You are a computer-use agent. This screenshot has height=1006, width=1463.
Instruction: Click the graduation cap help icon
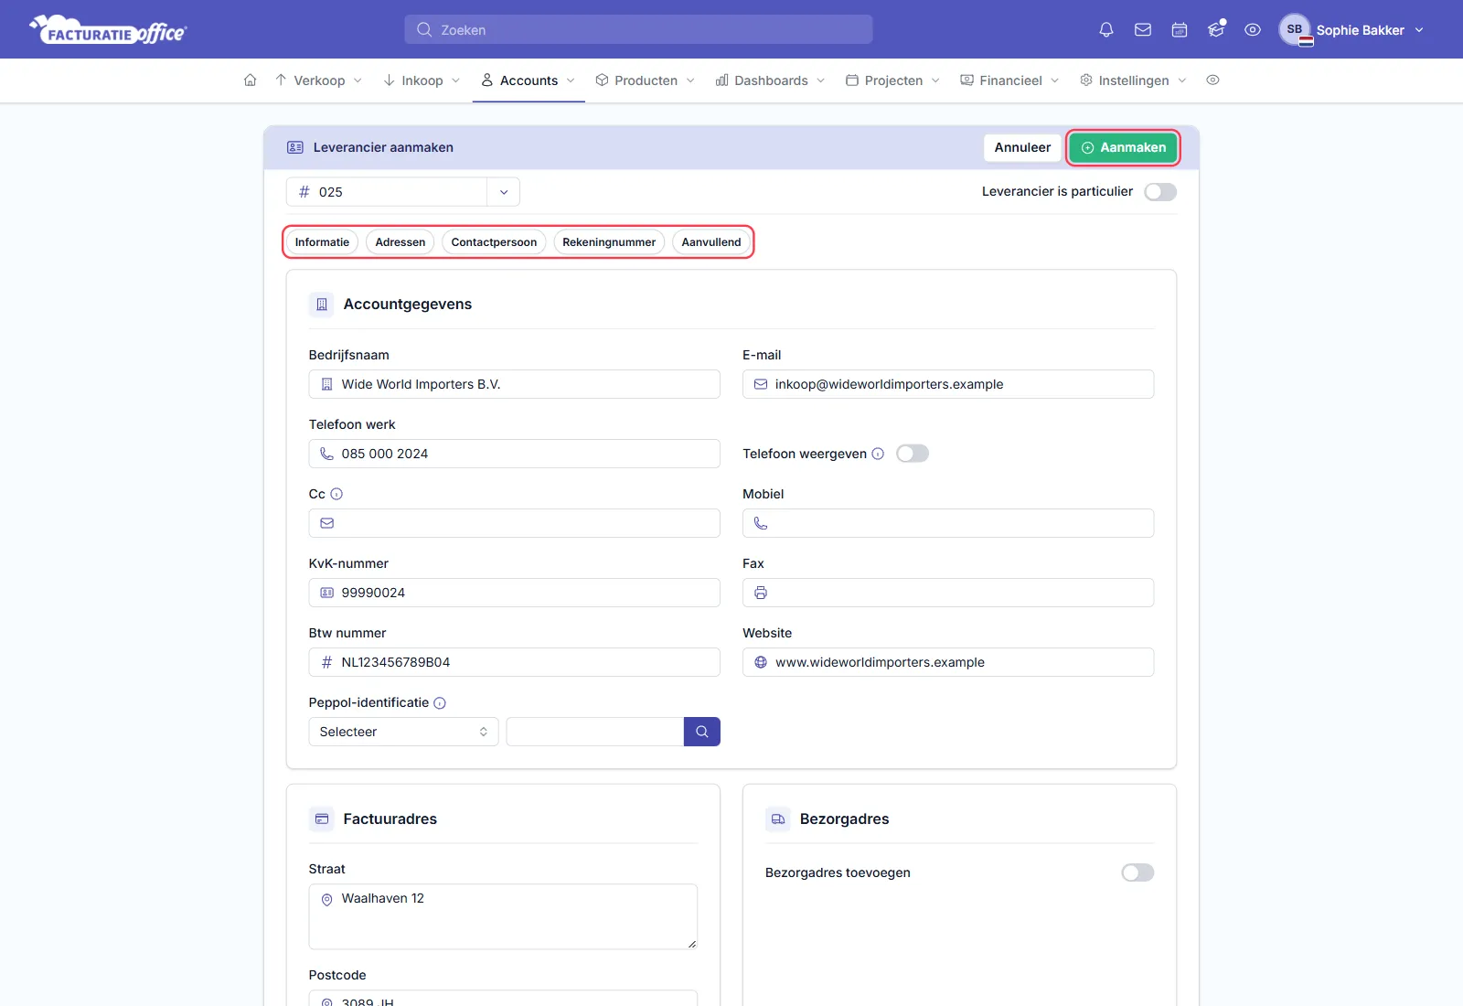click(x=1216, y=30)
